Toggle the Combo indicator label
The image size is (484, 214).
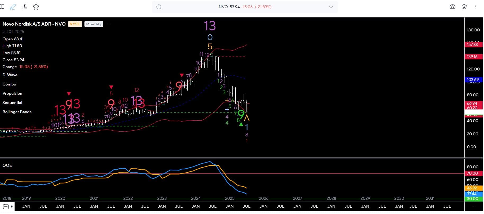click(9, 84)
